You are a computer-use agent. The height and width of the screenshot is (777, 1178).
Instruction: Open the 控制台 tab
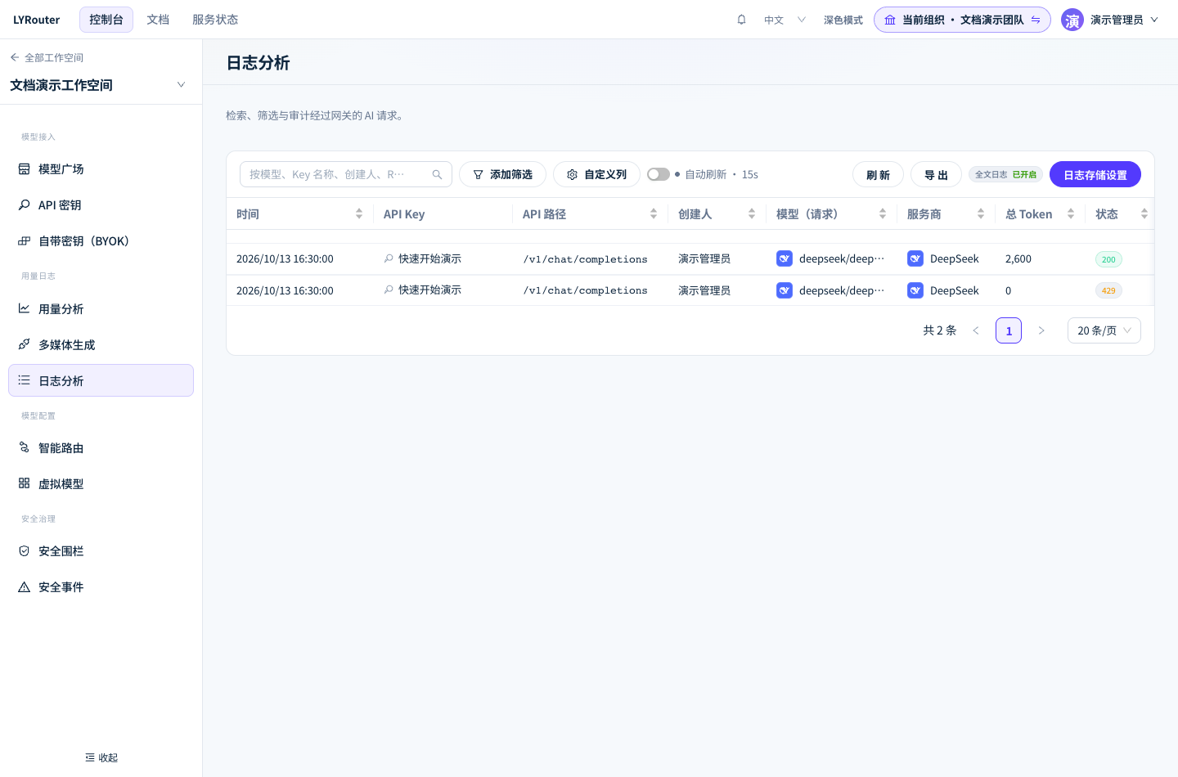coord(106,20)
